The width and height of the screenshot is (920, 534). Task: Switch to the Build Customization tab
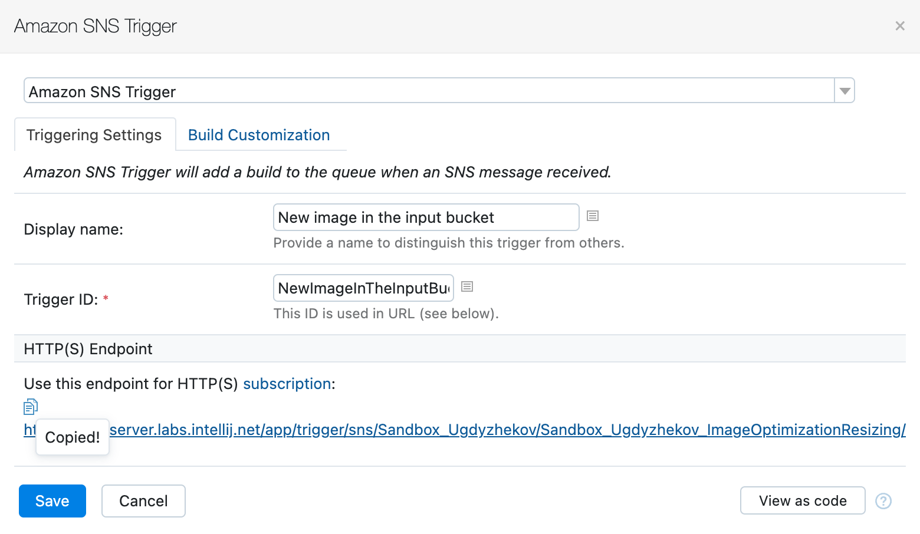tap(258, 135)
